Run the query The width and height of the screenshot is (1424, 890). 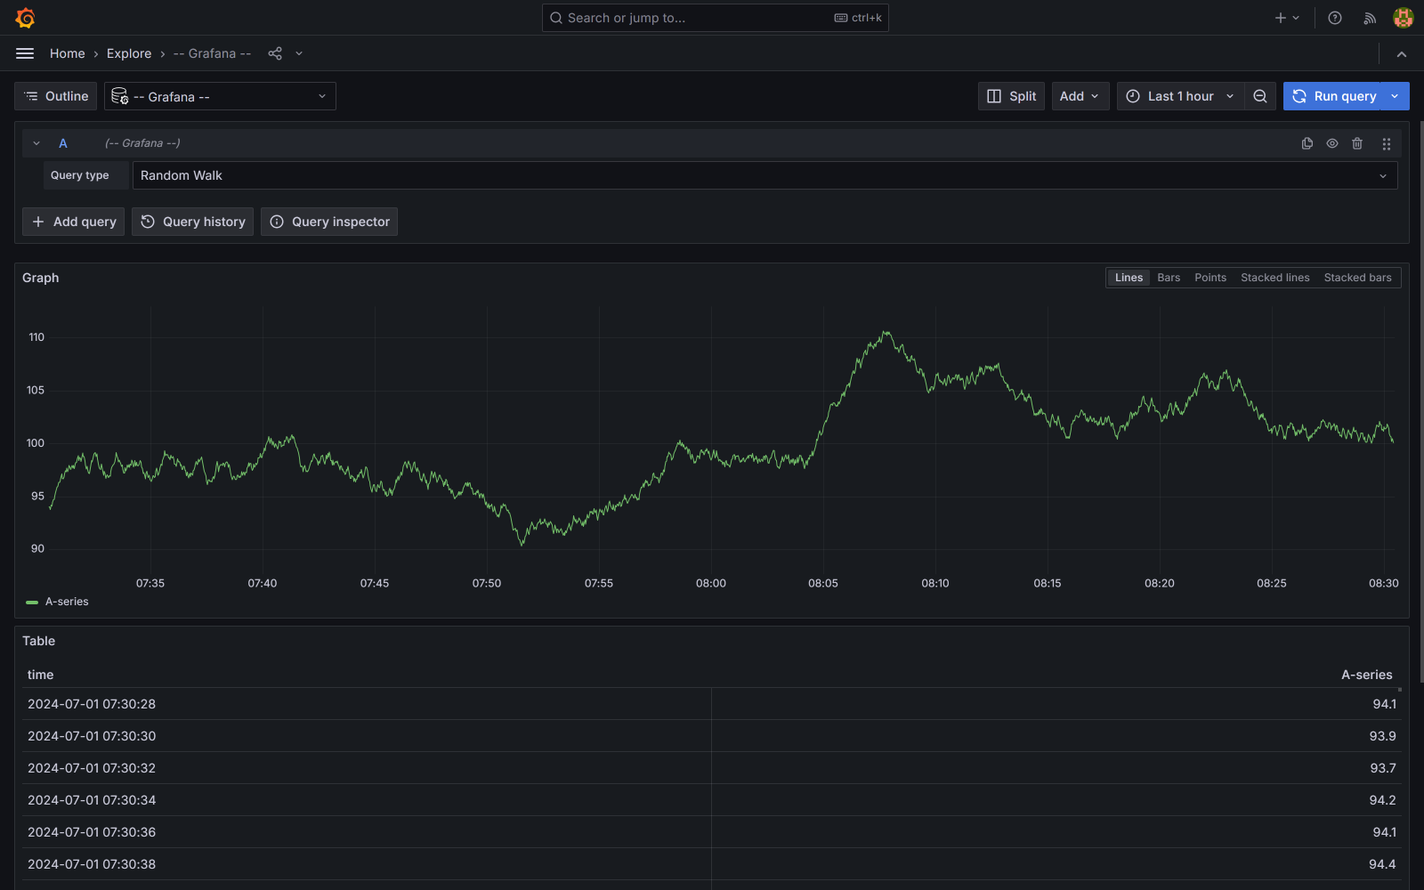click(1333, 96)
